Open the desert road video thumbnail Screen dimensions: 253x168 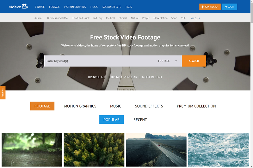pos(156,150)
